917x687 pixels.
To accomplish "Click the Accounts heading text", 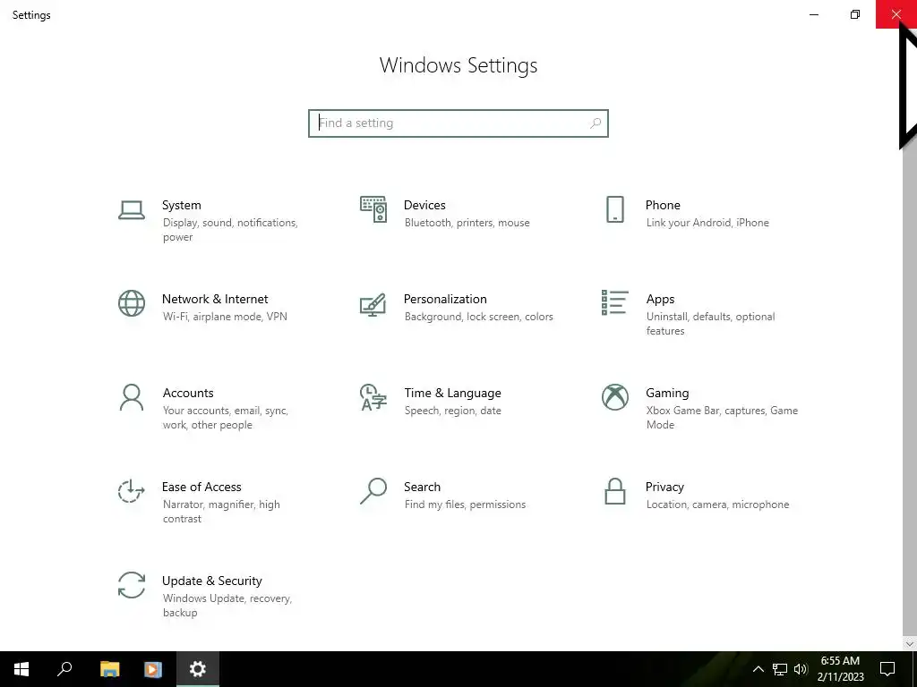I will click(x=188, y=394).
